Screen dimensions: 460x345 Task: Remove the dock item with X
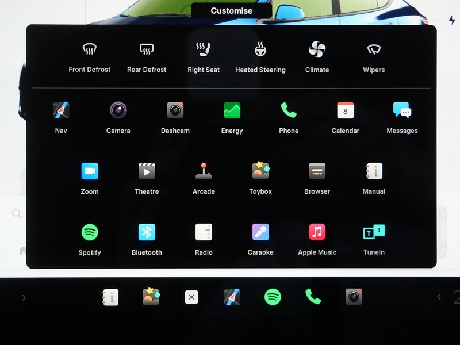[191, 297]
